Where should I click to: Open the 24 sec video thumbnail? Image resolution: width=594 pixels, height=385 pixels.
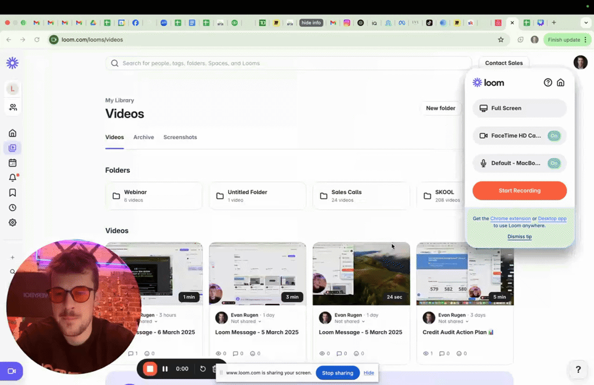(361, 274)
